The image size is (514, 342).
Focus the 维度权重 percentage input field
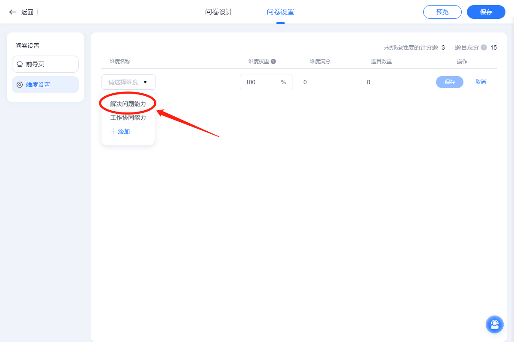(x=260, y=82)
